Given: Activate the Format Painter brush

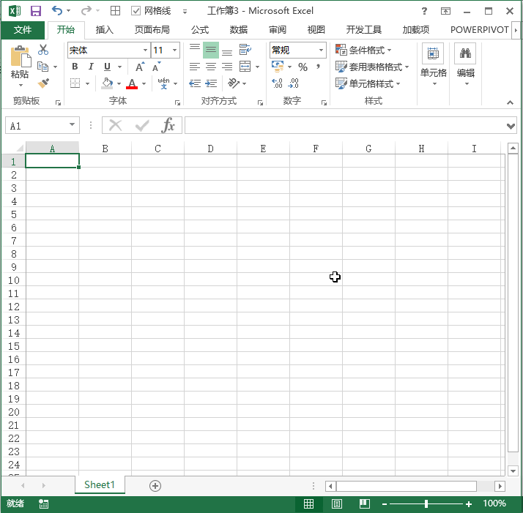Looking at the screenshot, I should tap(43, 83).
